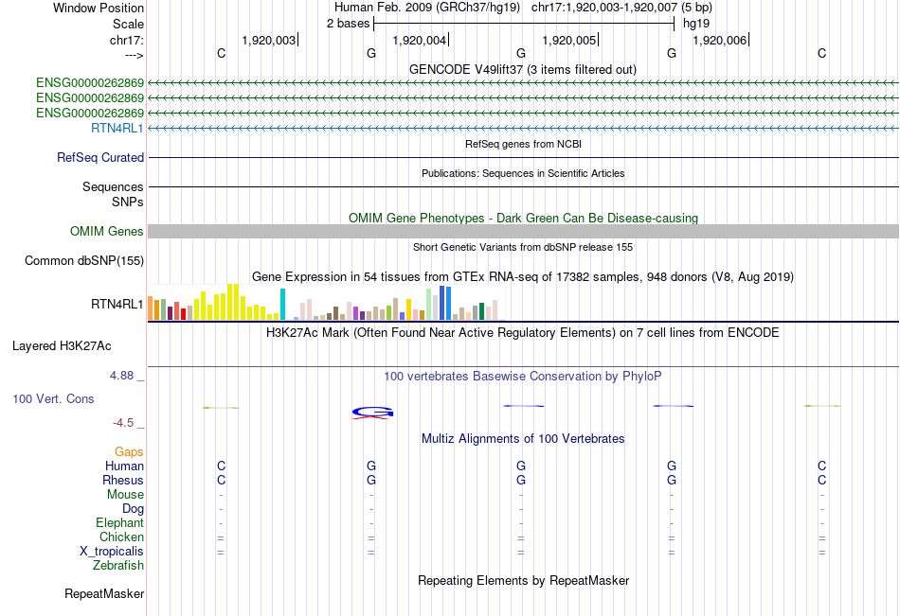Screen dimensions: 900x616
Task: Click the Multiz Alignments of 100 Vertebrates title
Action: click(x=523, y=439)
